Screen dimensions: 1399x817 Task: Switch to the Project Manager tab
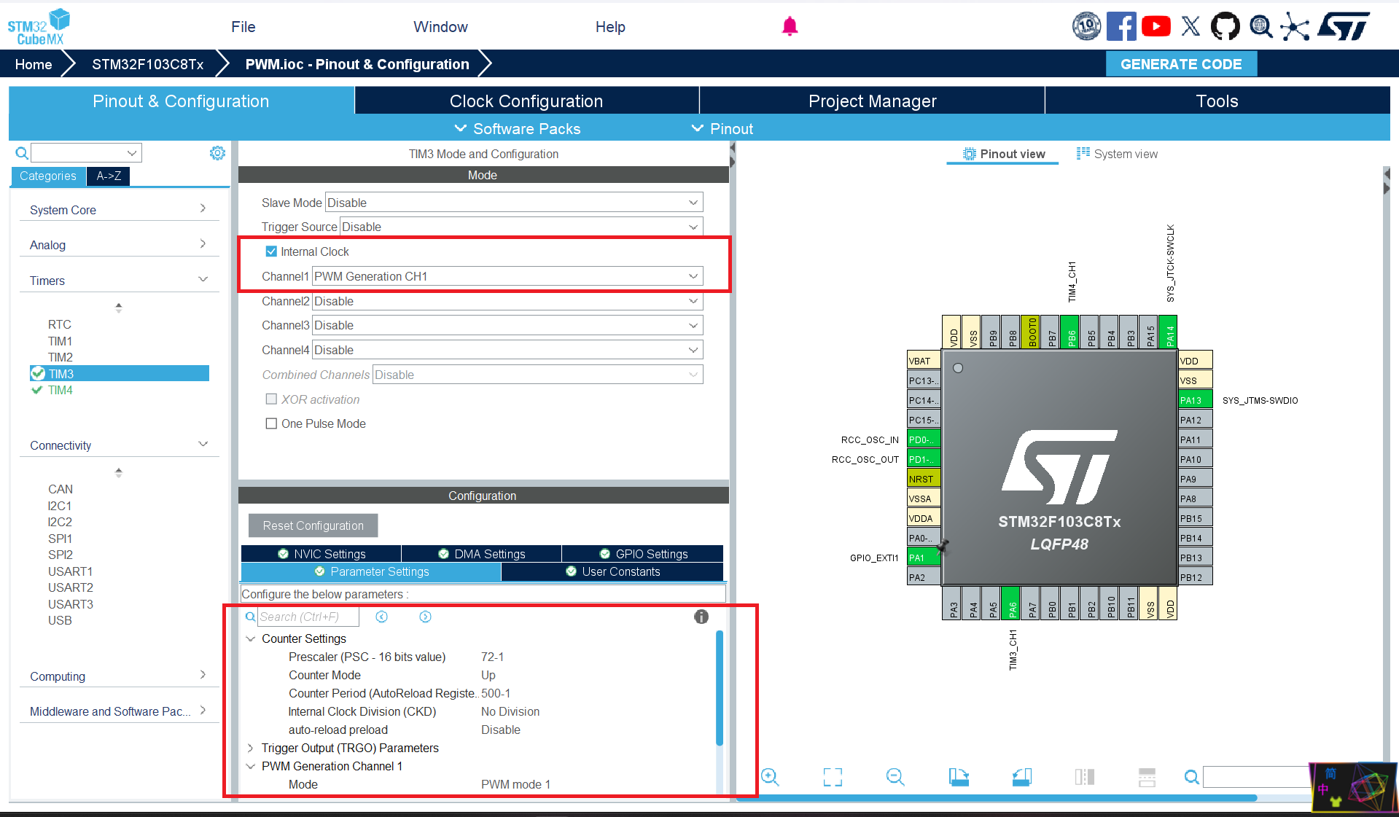(x=873, y=101)
